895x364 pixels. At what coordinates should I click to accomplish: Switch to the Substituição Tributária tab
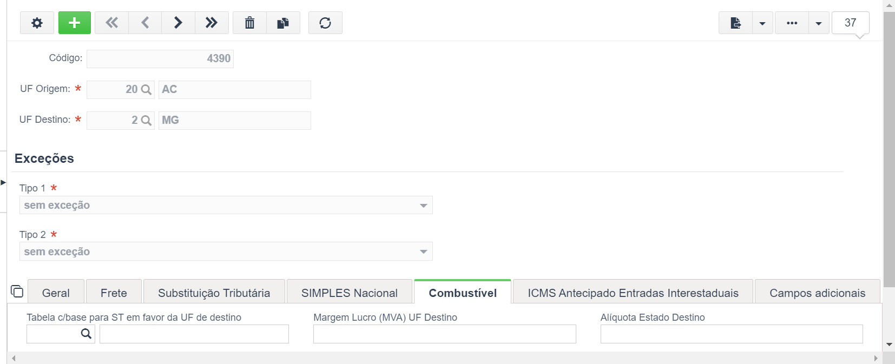tap(214, 293)
